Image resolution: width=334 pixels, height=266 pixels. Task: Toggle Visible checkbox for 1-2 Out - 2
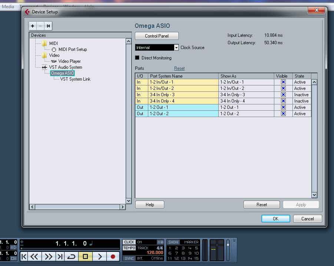[283, 114]
